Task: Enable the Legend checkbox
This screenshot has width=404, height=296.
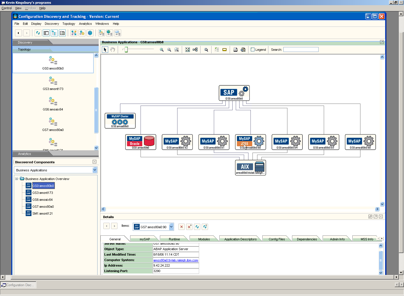Action: point(253,50)
